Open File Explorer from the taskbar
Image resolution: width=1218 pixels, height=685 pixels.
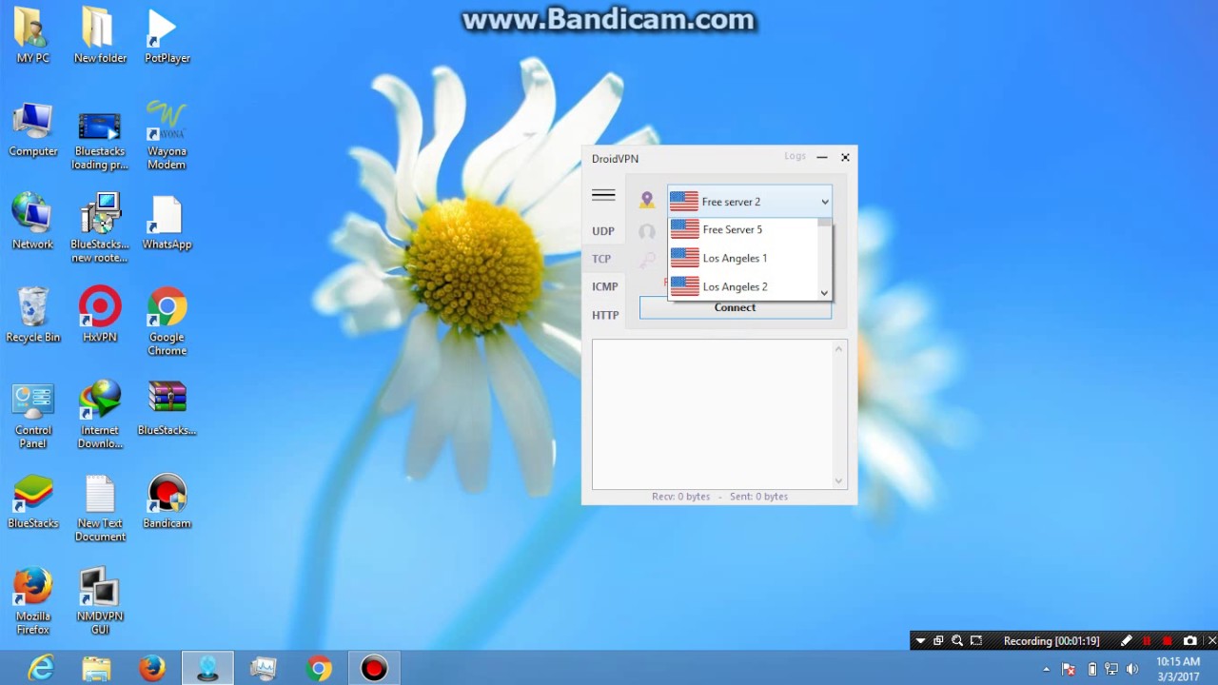point(96,669)
